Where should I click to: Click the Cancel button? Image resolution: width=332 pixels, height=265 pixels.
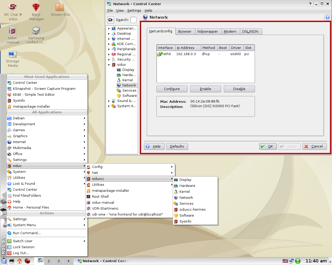pos(314,146)
